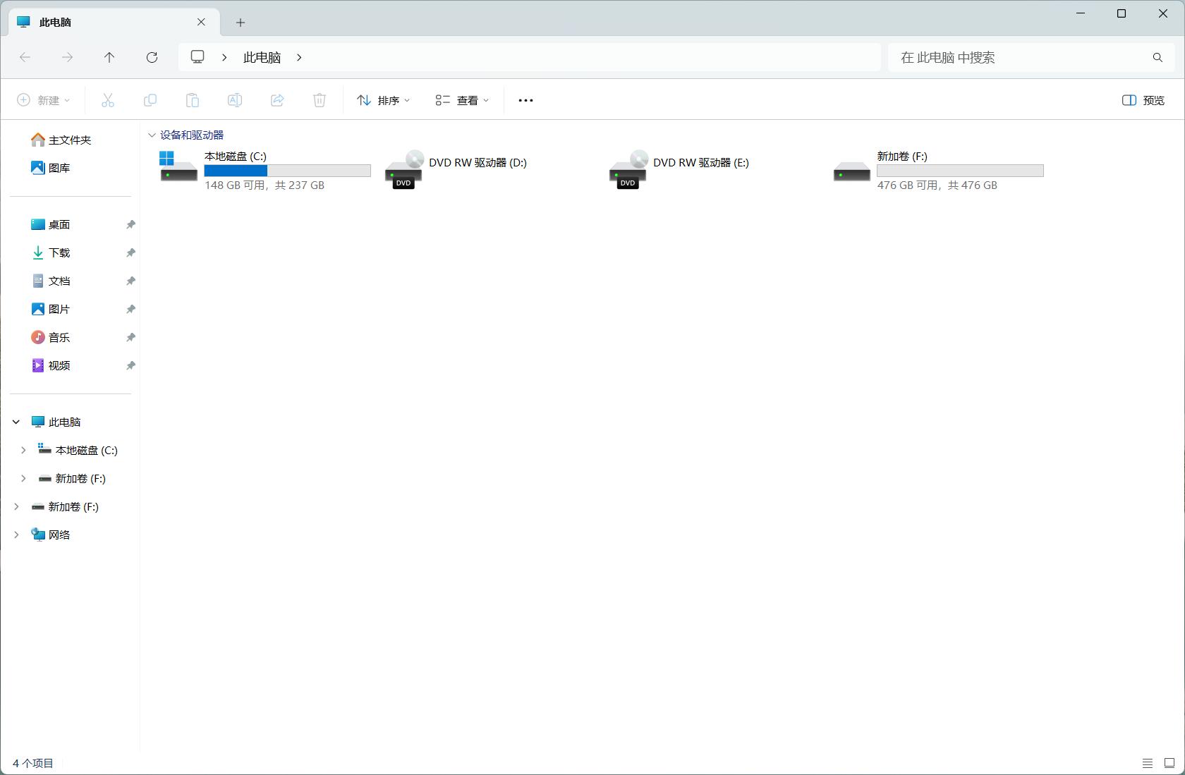Click the Share icon in the toolbar
This screenshot has height=775, width=1185.
[276, 100]
